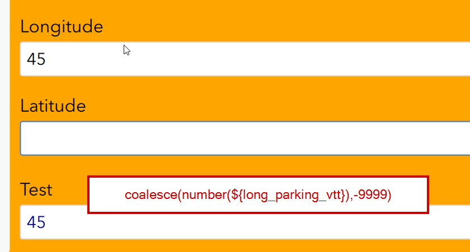Click orange area above Longitude label

[240, 8]
